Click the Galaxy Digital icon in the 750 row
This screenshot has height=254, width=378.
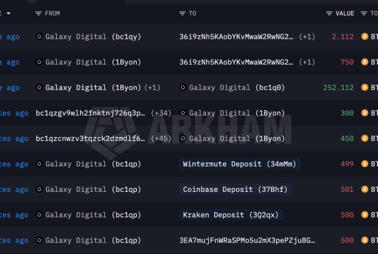[x=39, y=62]
